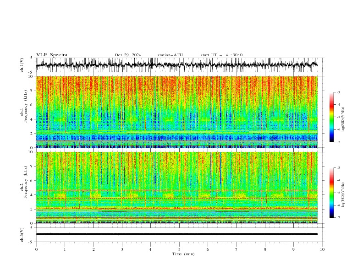Click the "ch.3(V)" axis label
This screenshot has height=280, width=363.
[22, 235]
